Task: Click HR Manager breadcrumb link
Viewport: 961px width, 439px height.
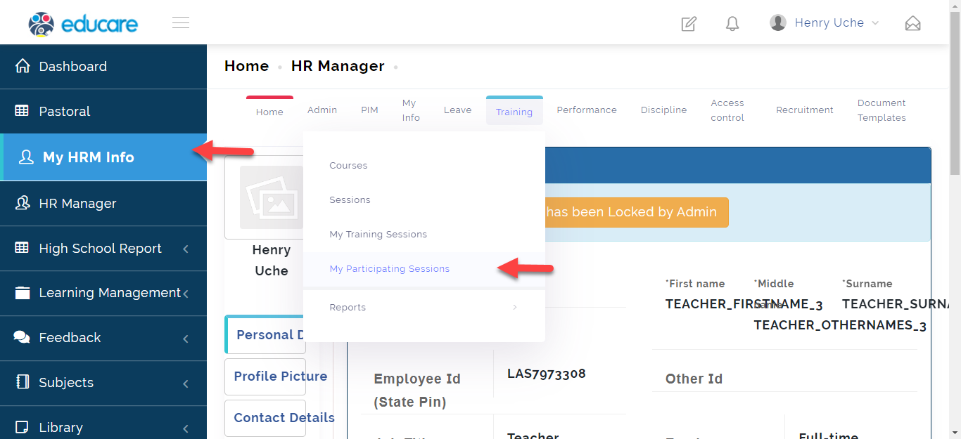Action: (x=338, y=66)
